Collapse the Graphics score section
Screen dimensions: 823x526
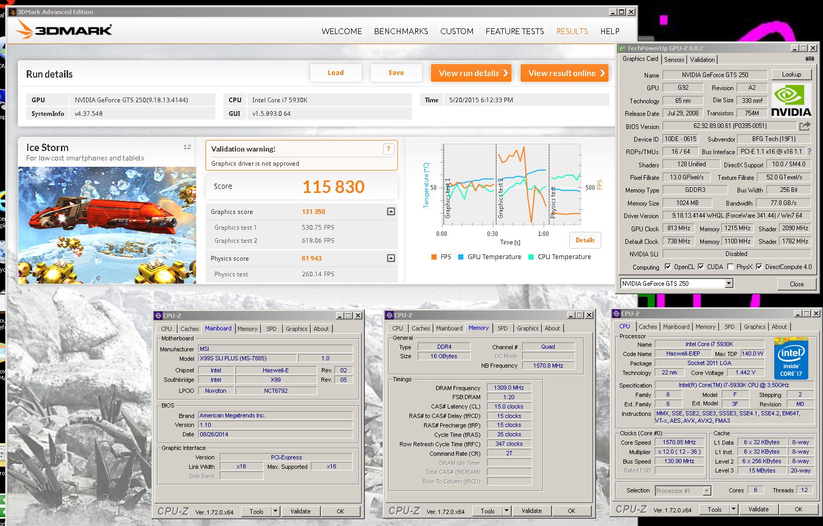(391, 211)
